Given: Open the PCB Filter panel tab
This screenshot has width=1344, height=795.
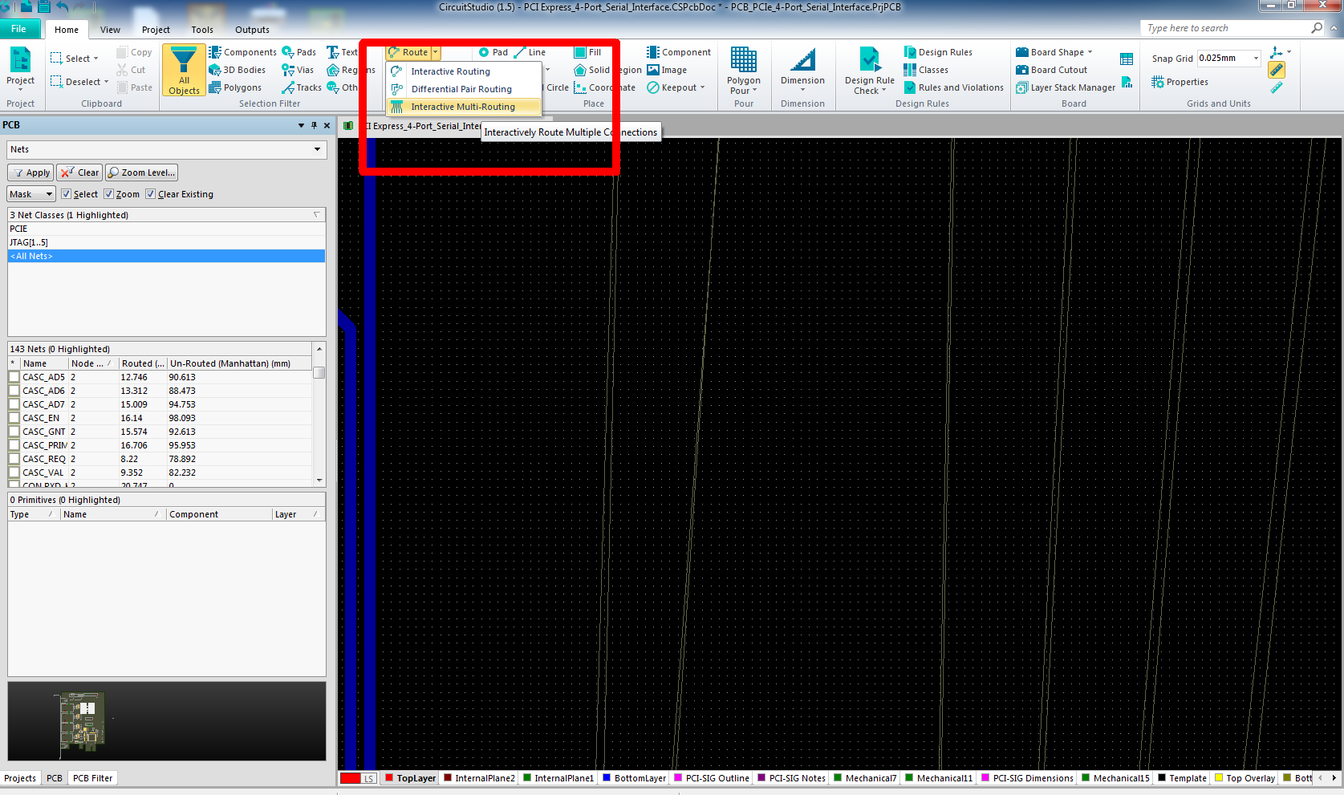Looking at the screenshot, I should coord(92,778).
